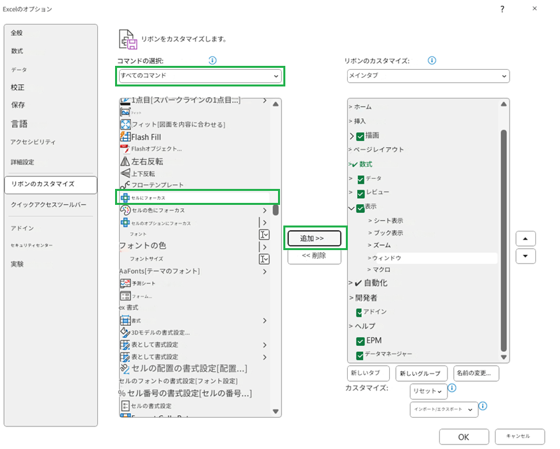This screenshot has width=560, height=449.
Task: Select the ウィンドウ group in ribbon tree
Action: (x=432, y=258)
